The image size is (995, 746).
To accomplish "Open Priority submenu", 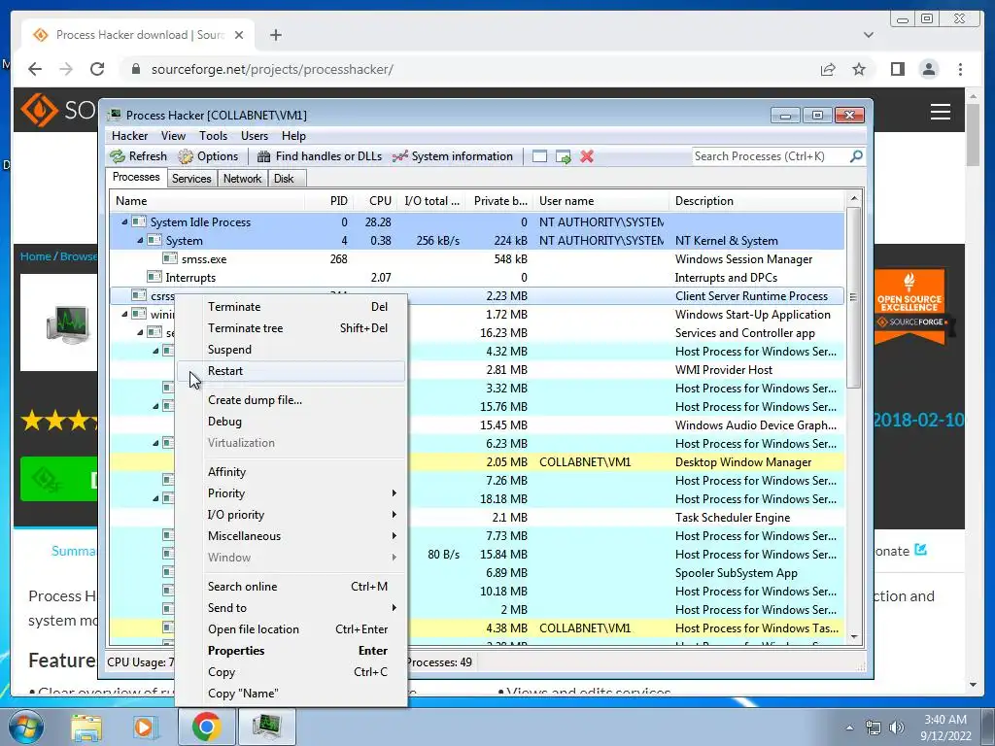I will [291, 492].
